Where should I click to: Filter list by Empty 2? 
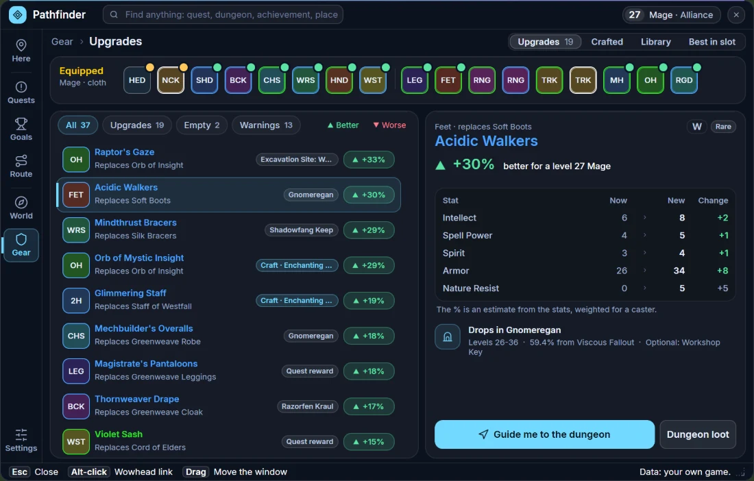[x=202, y=125]
